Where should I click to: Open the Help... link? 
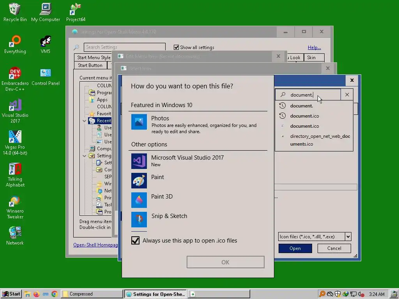click(x=314, y=47)
